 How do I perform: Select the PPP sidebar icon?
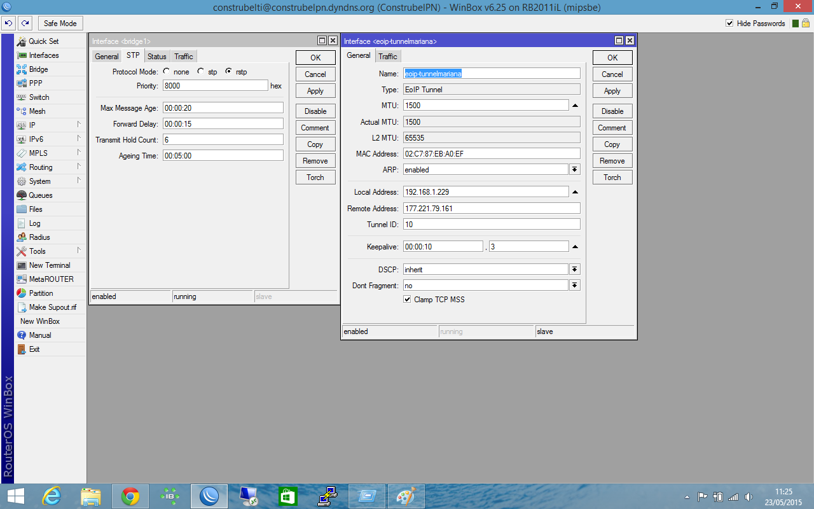point(22,83)
